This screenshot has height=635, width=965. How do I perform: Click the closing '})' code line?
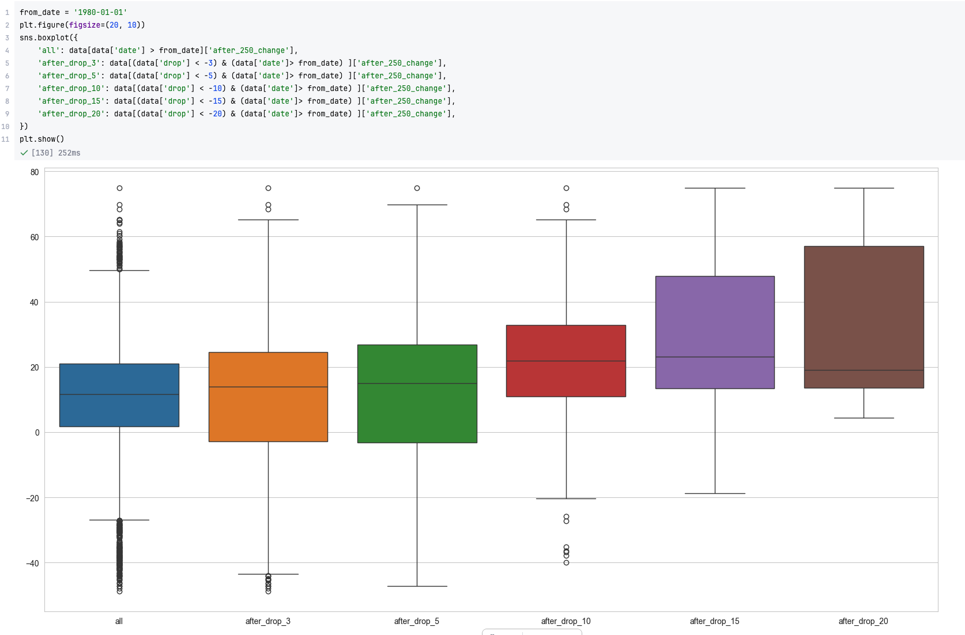tap(24, 126)
